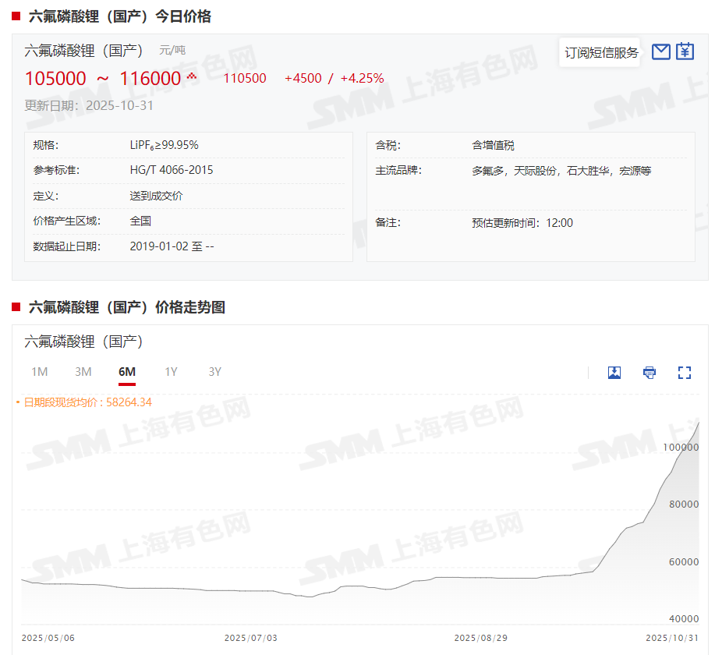Image resolution: width=715 pixels, height=655 pixels.
Task: Click the red price-rise arrow icon
Action: (x=192, y=77)
